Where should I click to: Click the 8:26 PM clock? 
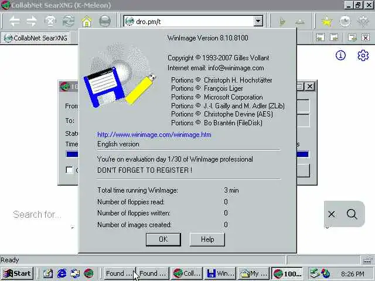click(x=353, y=274)
